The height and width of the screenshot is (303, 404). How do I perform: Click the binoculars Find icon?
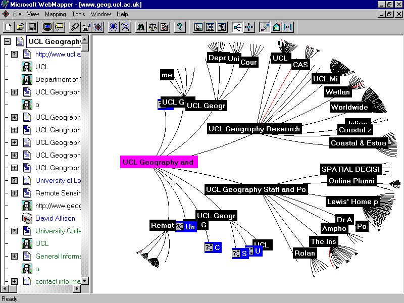tap(141, 27)
